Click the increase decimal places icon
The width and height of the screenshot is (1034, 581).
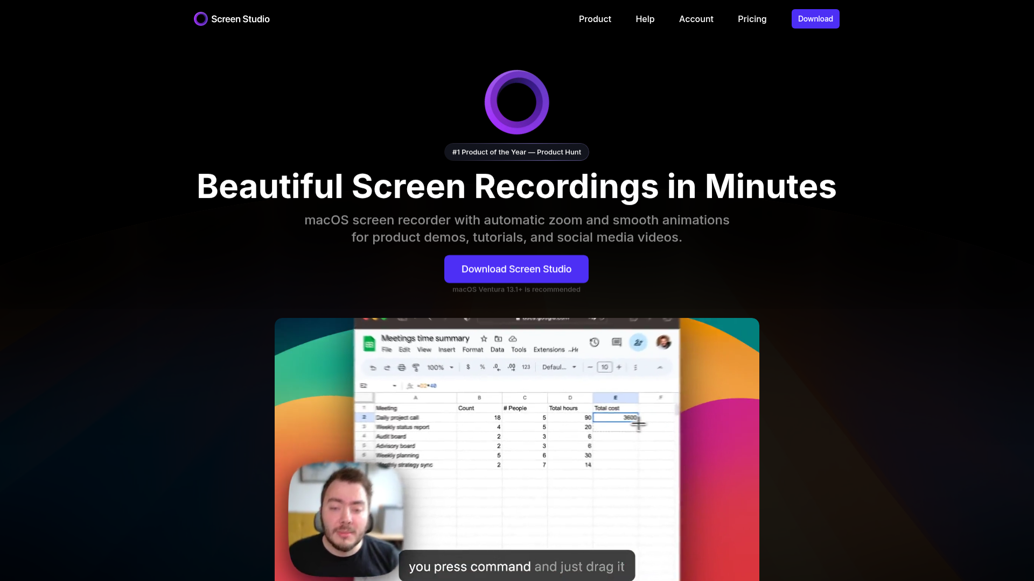click(511, 367)
